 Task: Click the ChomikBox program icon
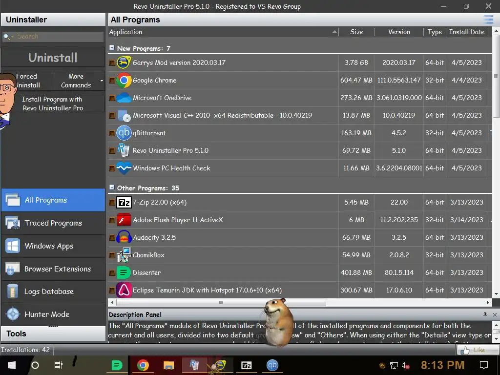click(x=124, y=255)
